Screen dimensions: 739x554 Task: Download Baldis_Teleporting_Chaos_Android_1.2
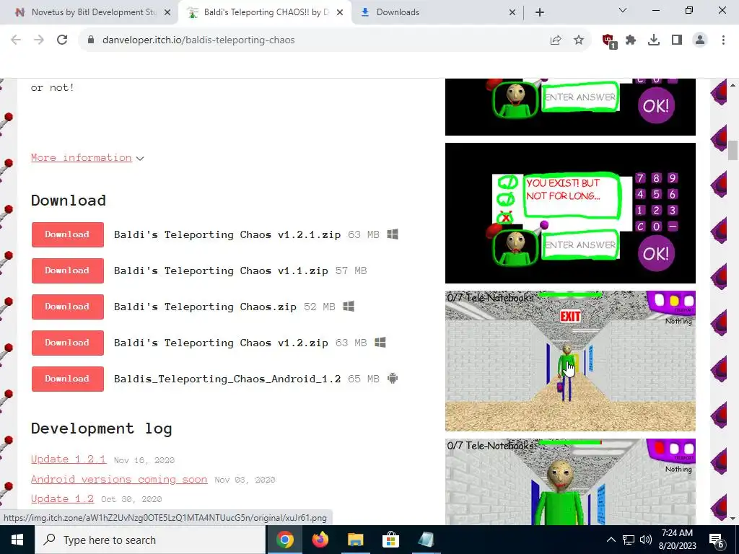[67, 379]
